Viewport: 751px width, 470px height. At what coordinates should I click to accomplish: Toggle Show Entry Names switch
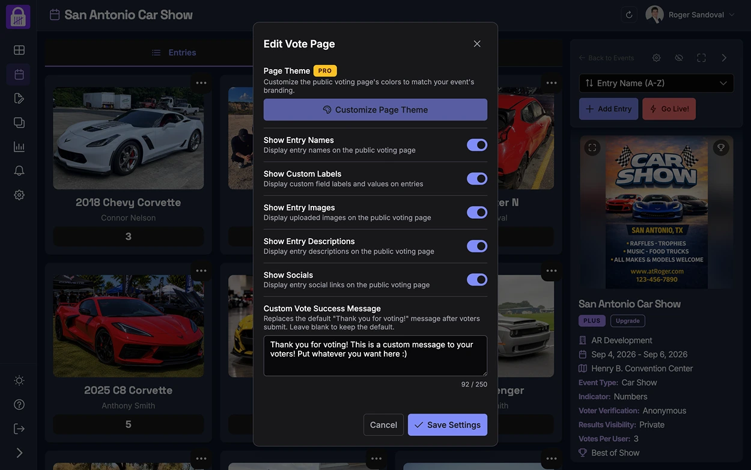click(477, 145)
